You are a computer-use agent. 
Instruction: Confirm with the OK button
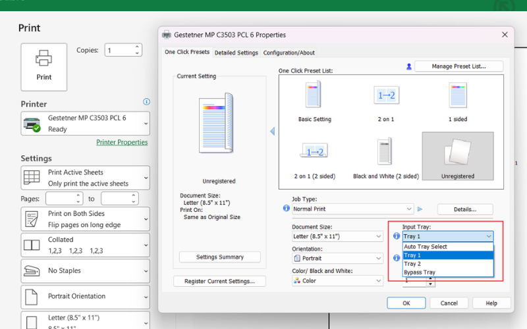406,303
